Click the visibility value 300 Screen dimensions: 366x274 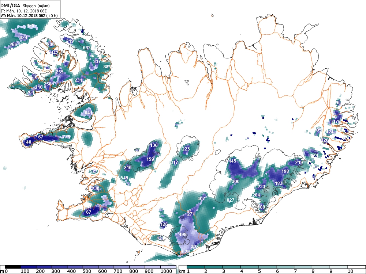236,181
